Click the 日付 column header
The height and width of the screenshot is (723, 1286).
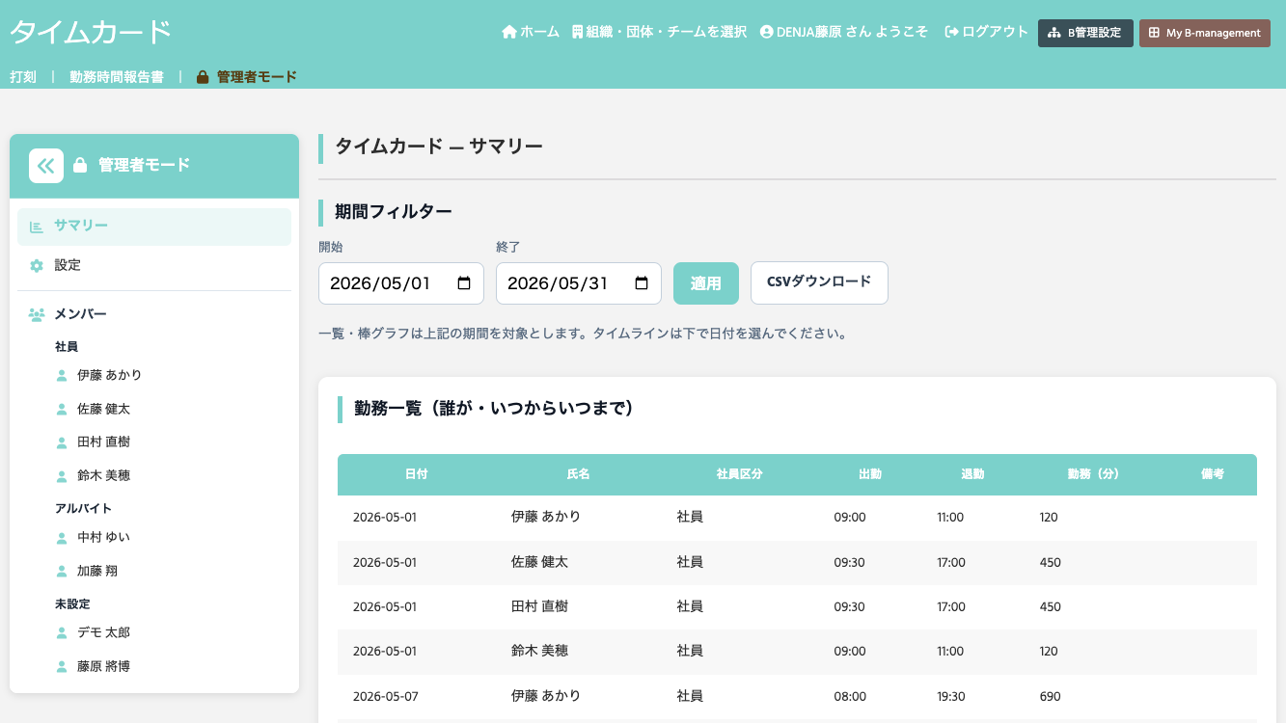(x=417, y=474)
